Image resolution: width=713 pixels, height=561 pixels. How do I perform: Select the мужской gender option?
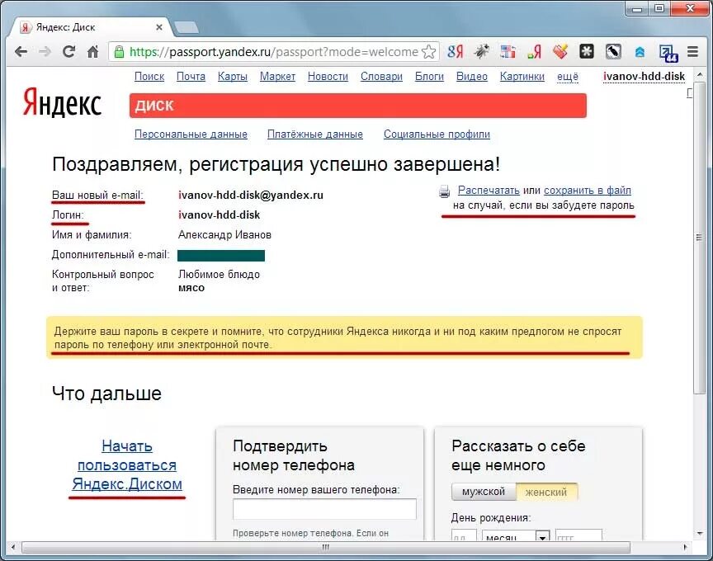[x=484, y=492]
